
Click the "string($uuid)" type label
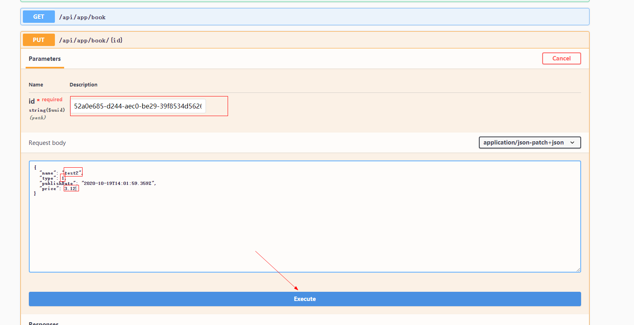[46, 110]
